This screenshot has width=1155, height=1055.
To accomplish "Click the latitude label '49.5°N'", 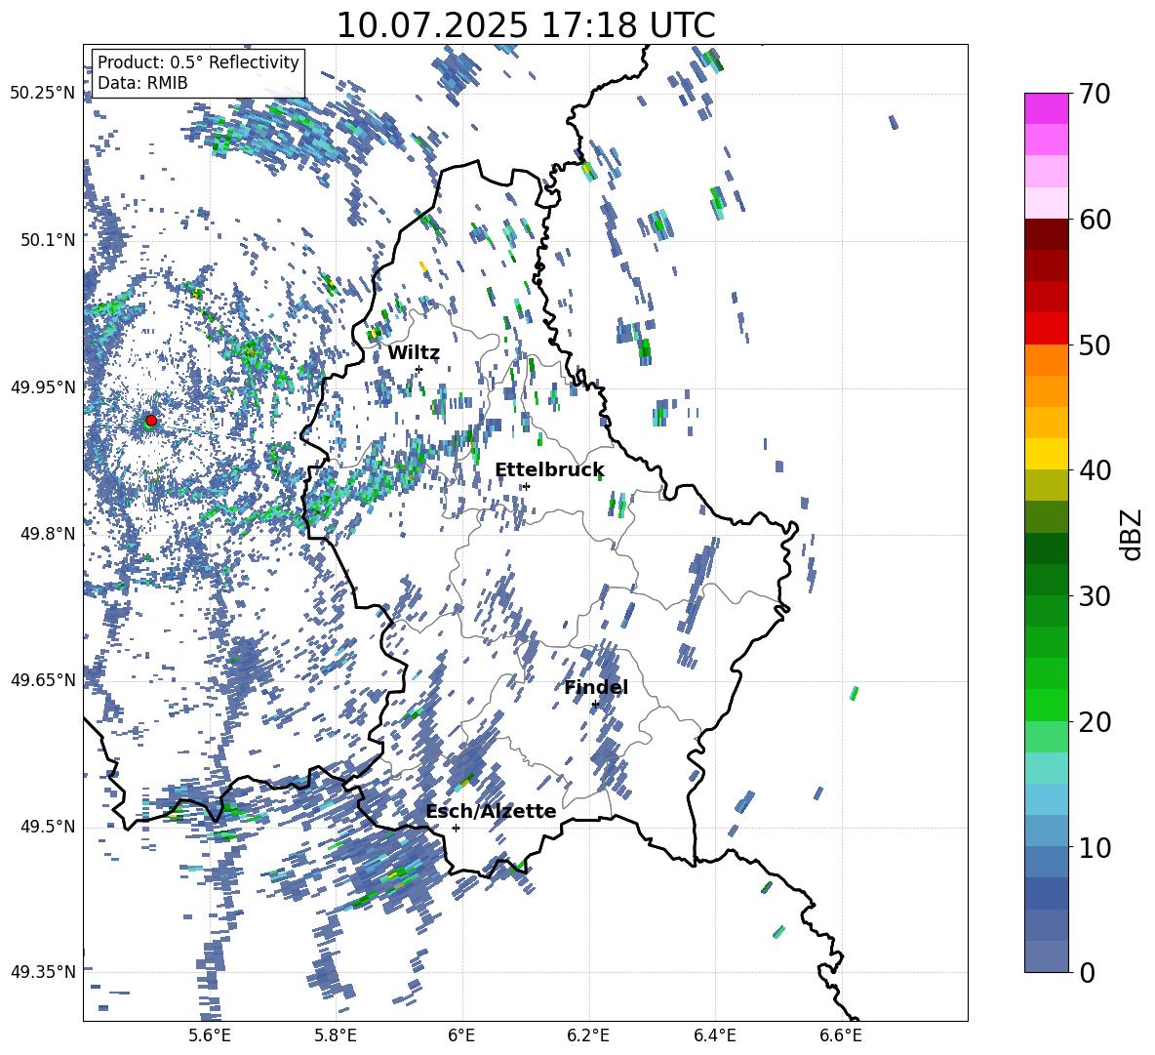I will pyautogui.click(x=47, y=827).
